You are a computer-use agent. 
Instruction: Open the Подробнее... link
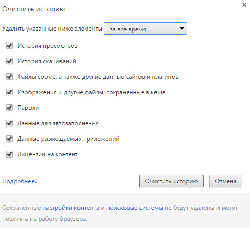20,181
